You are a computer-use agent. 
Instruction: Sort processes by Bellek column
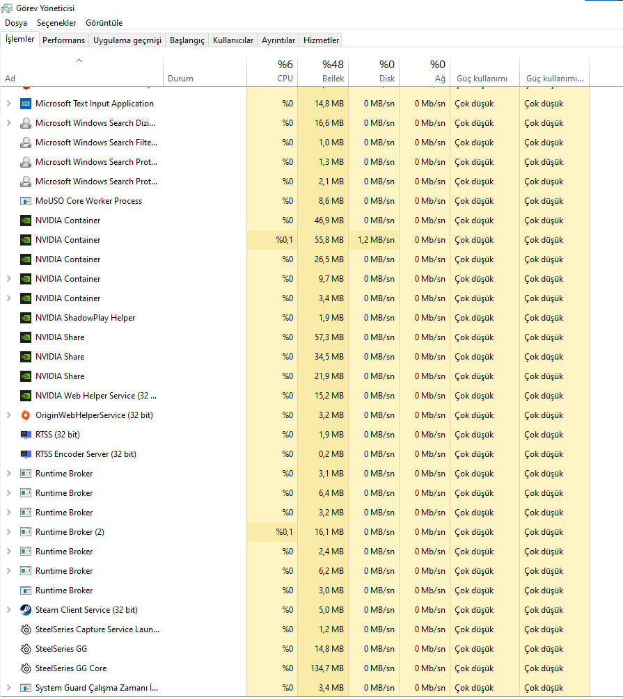pyautogui.click(x=323, y=72)
